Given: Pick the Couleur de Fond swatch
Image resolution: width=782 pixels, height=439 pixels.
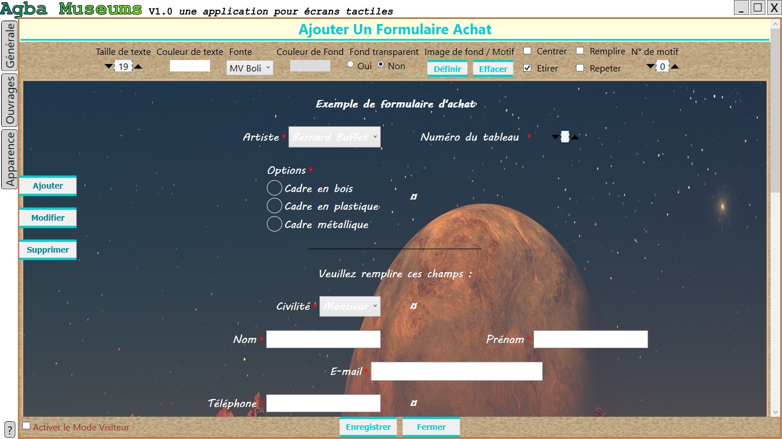Looking at the screenshot, I should 310,66.
